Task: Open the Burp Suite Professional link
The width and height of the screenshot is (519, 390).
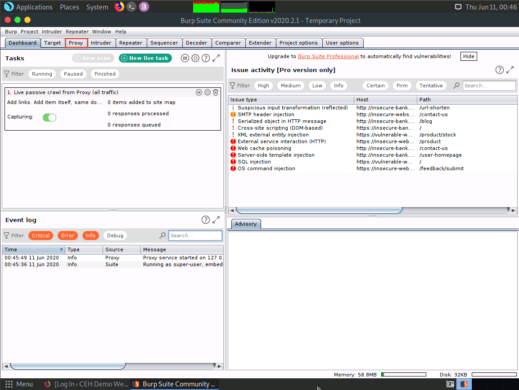Action: click(328, 56)
